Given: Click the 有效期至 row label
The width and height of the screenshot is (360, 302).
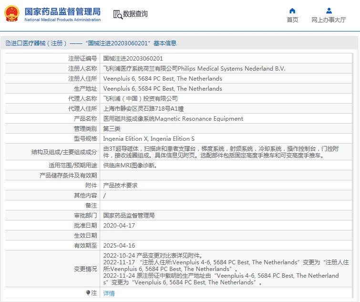Looking at the screenshot, I should (85, 246).
